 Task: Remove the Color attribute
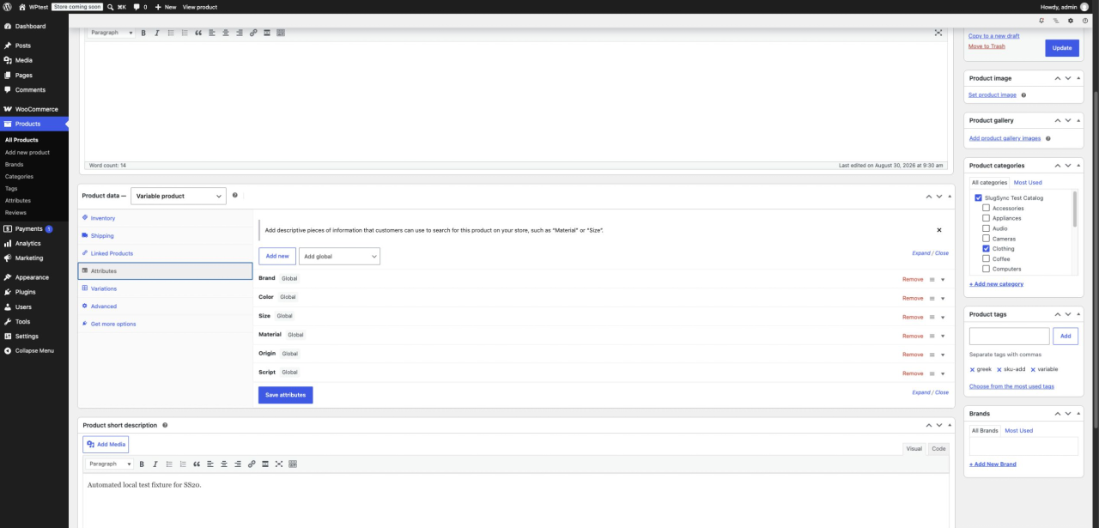[x=913, y=298]
